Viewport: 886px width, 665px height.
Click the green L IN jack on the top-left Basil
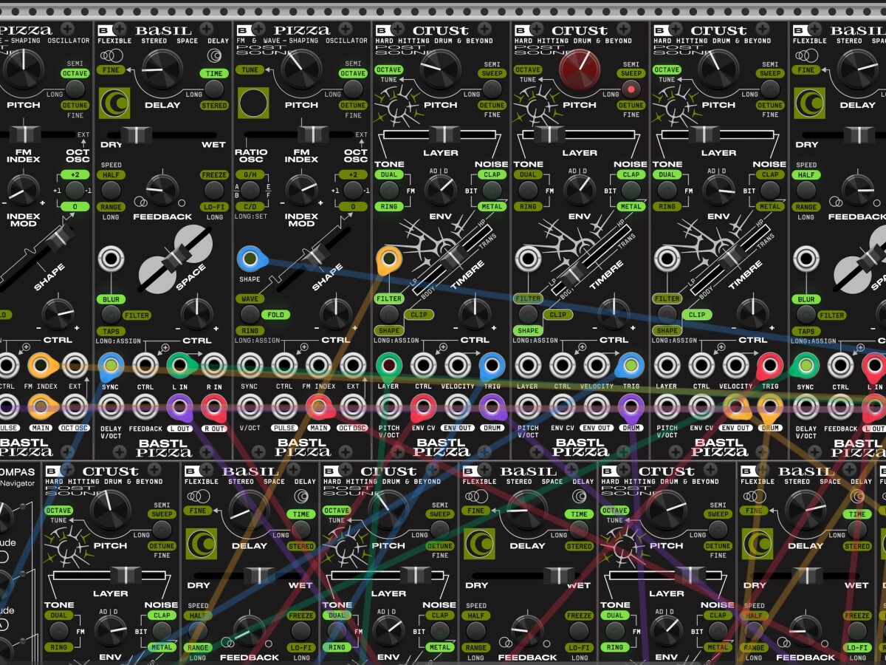[x=179, y=365]
